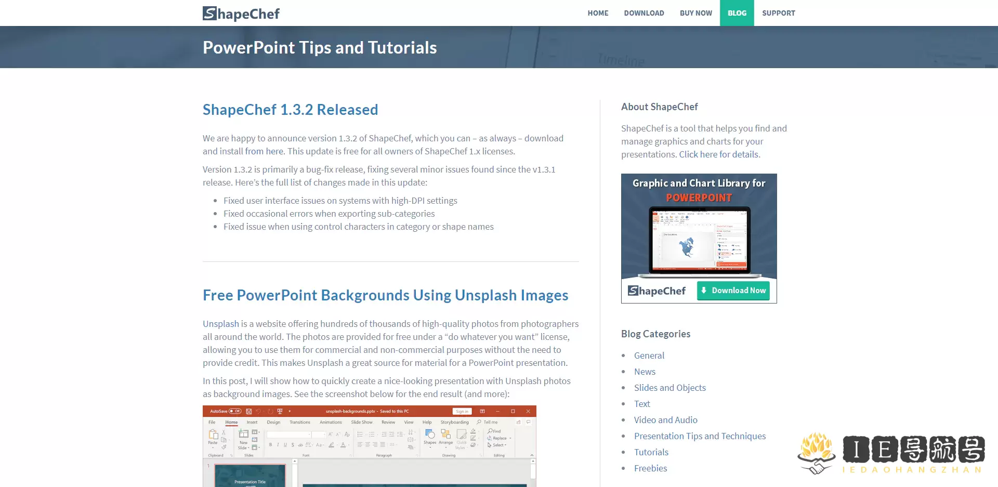Viewport: 998px width, 487px height.
Task: Open the Shapes gallery
Action: pyautogui.click(x=430, y=438)
